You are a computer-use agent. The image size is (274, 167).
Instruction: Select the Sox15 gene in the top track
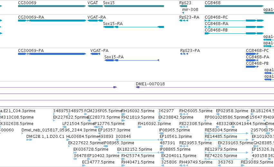(134, 6)
